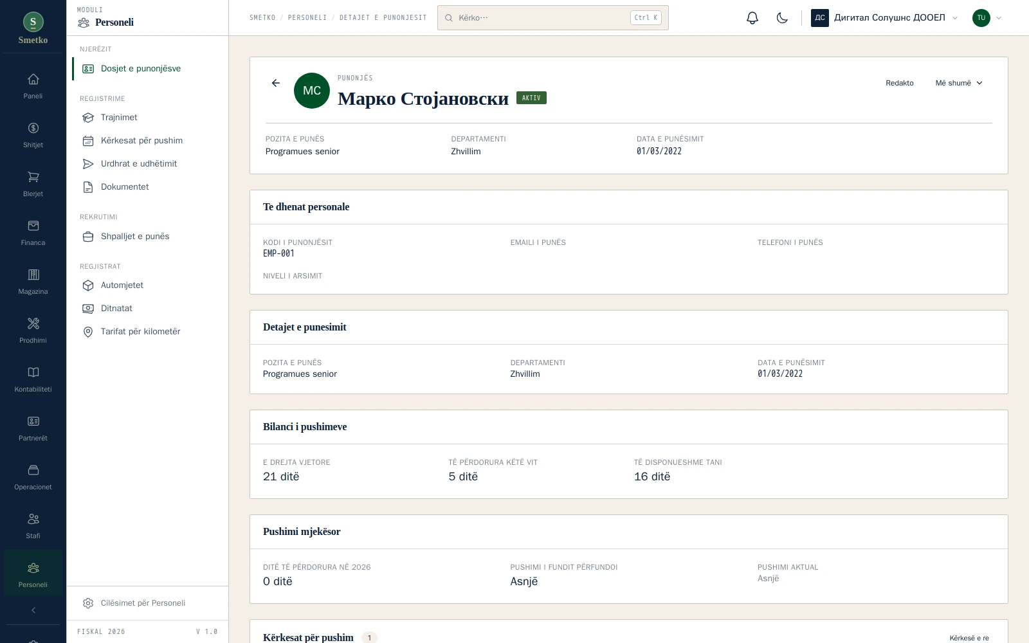Open the Partnerët module
This screenshot has height=643, width=1029.
tap(33, 428)
